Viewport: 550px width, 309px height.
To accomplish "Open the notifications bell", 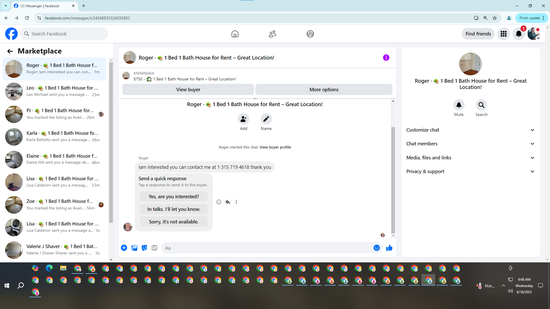I will coord(519,34).
